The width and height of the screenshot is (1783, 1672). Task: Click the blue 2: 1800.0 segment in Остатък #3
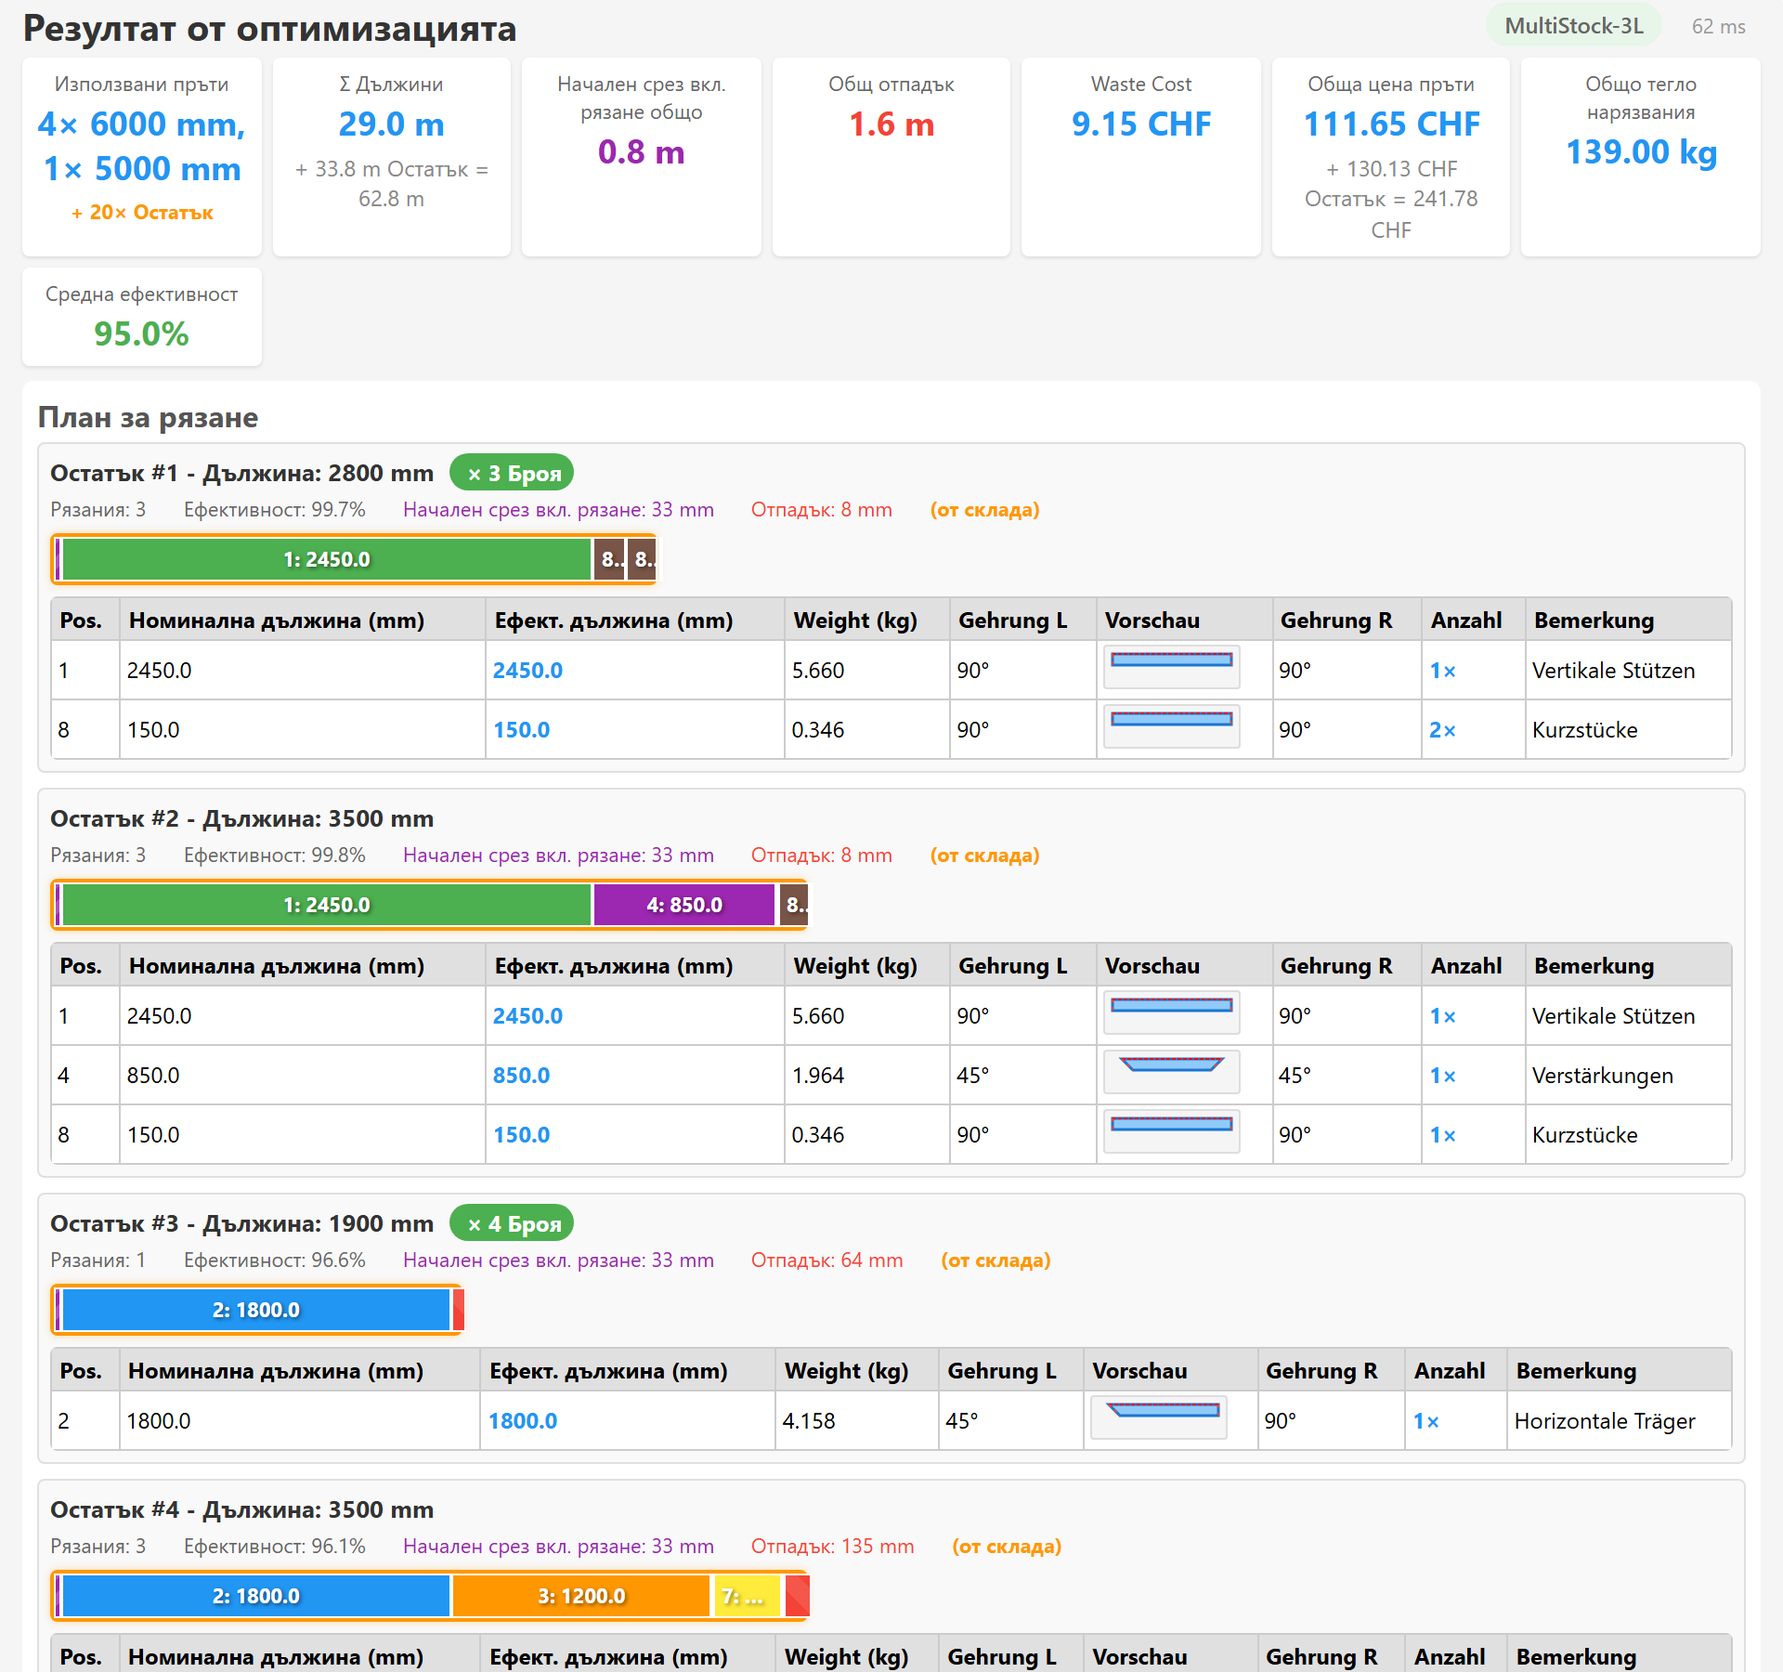pos(256,1310)
